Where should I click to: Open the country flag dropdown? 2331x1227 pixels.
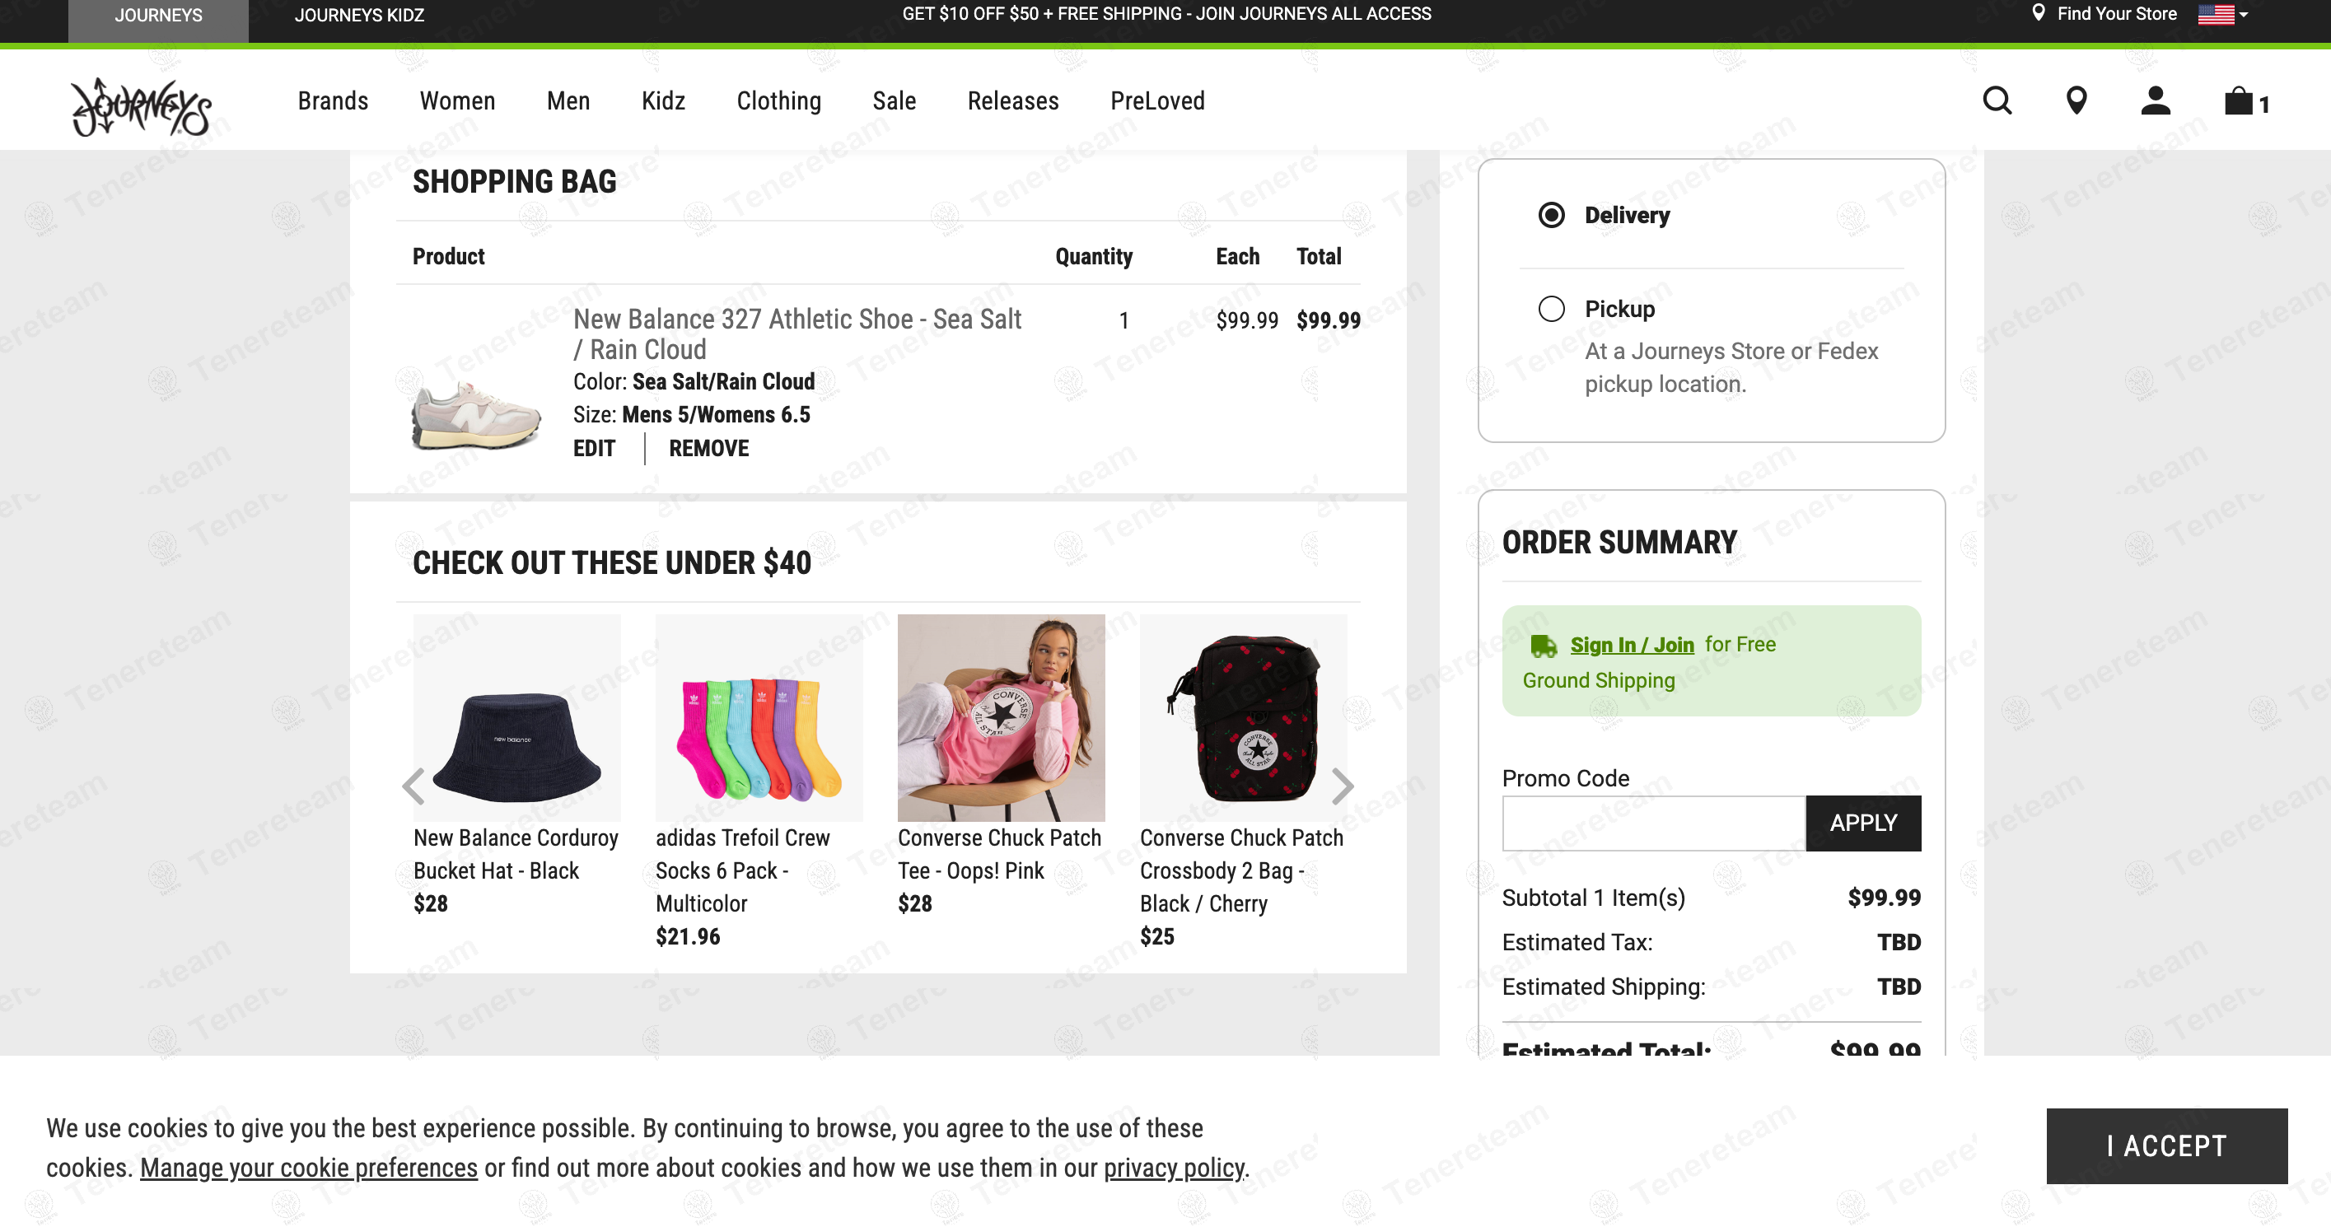pos(2222,15)
